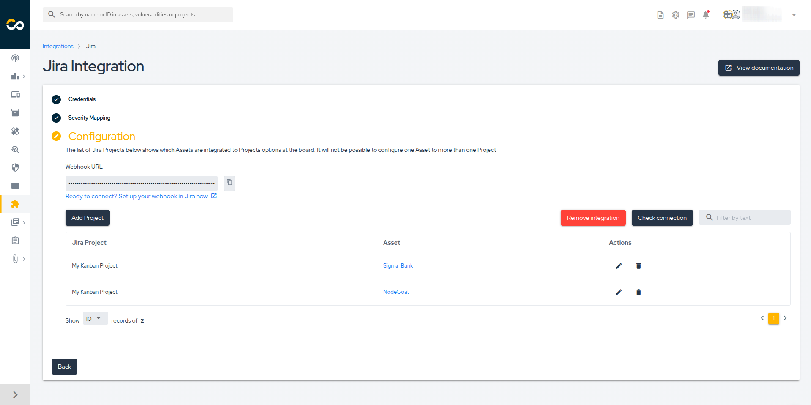Go to Integrations breadcrumb
The height and width of the screenshot is (405, 811).
pyautogui.click(x=58, y=47)
